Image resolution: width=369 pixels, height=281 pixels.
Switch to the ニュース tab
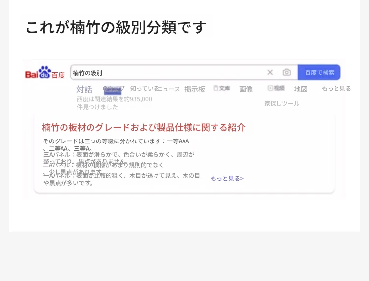[170, 89]
